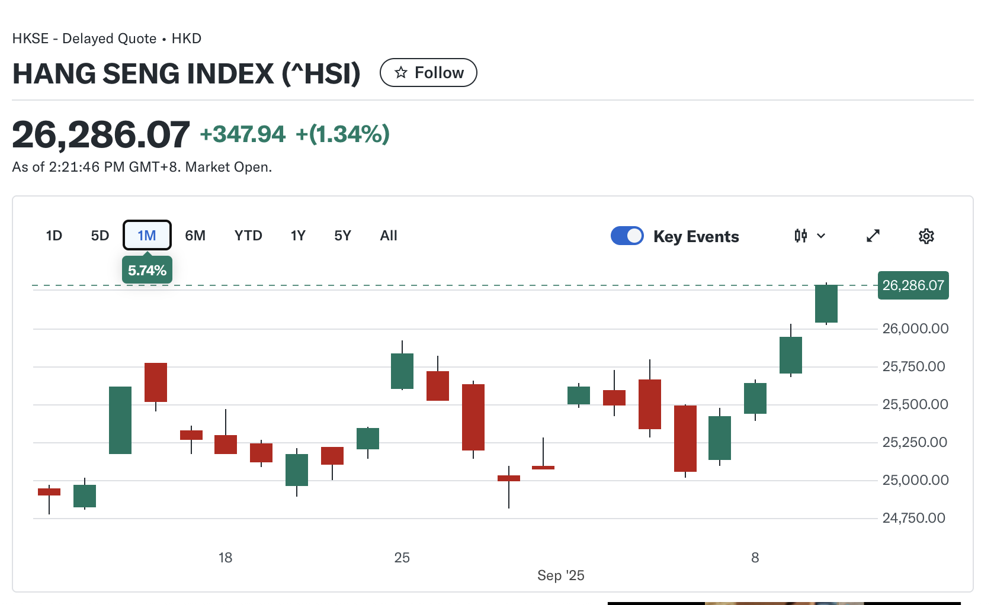The image size is (994, 605).
Task: Click the 5.74% return badge
Action: click(147, 271)
